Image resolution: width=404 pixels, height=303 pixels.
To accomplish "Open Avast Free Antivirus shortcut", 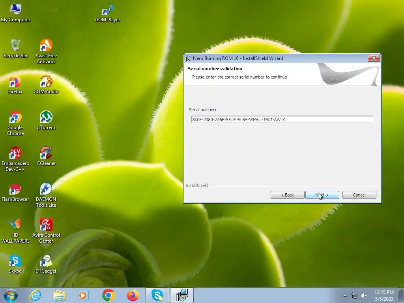I will coord(46,51).
